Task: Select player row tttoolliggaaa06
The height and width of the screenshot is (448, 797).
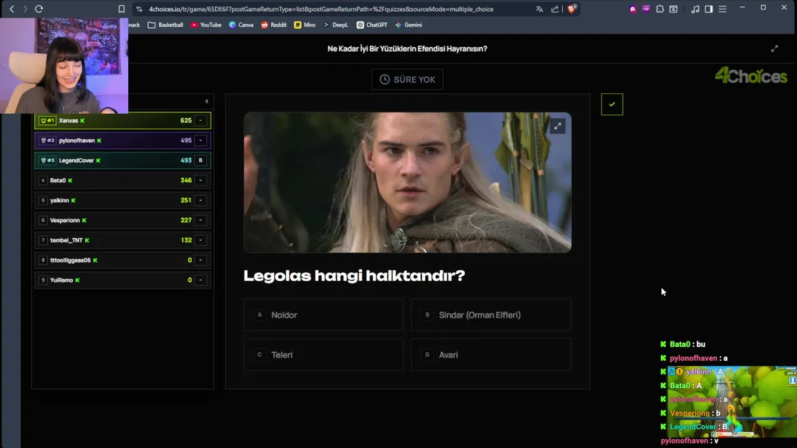Action: coord(123,260)
